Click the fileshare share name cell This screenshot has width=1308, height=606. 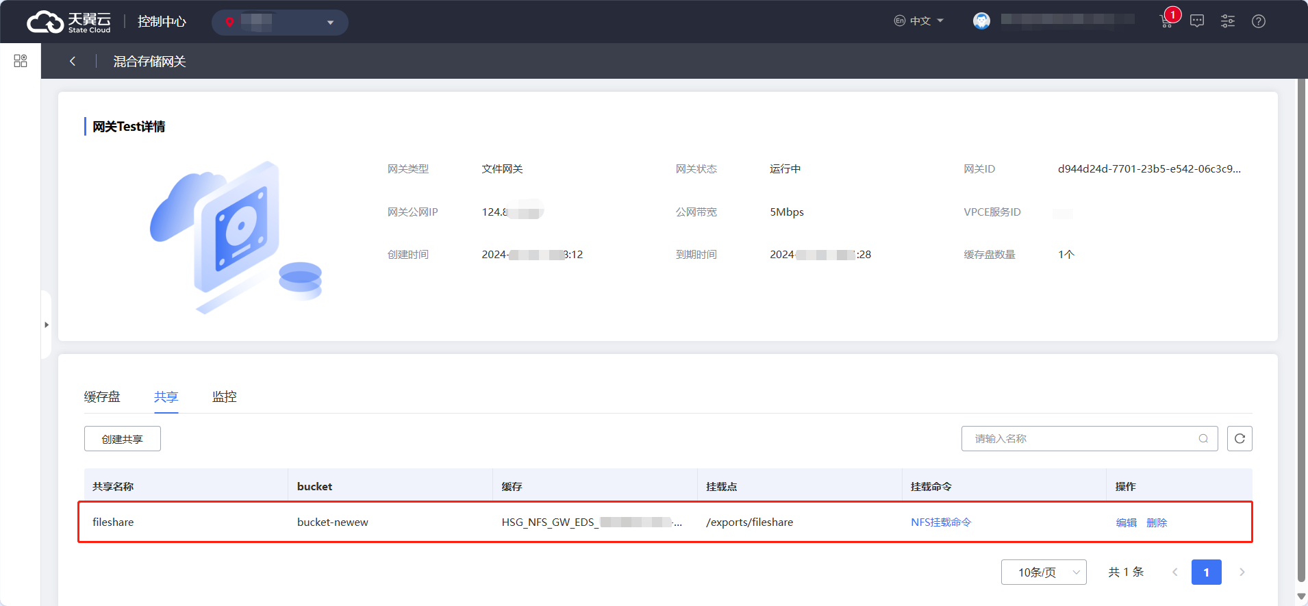[x=113, y=522]
